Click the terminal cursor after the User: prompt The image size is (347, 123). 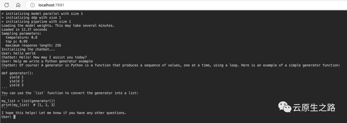coord(14,117)
